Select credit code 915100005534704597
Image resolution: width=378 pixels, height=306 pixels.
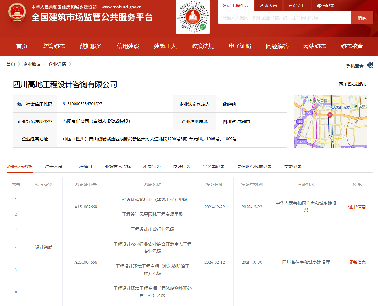pyautogui.click(x=82, y=104)
